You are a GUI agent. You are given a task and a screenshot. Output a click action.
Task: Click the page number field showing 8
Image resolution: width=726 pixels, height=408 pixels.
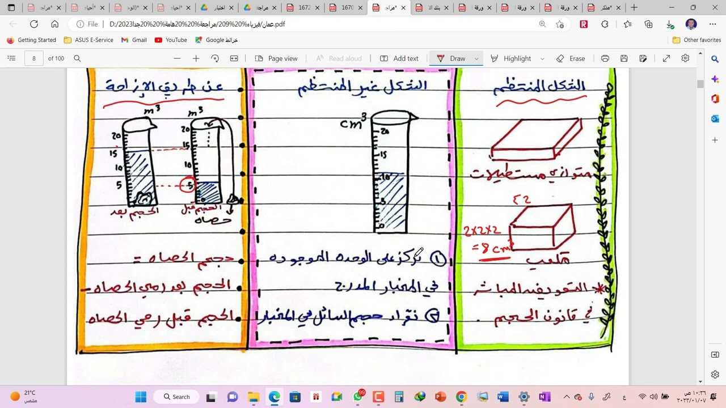(34, 58)
